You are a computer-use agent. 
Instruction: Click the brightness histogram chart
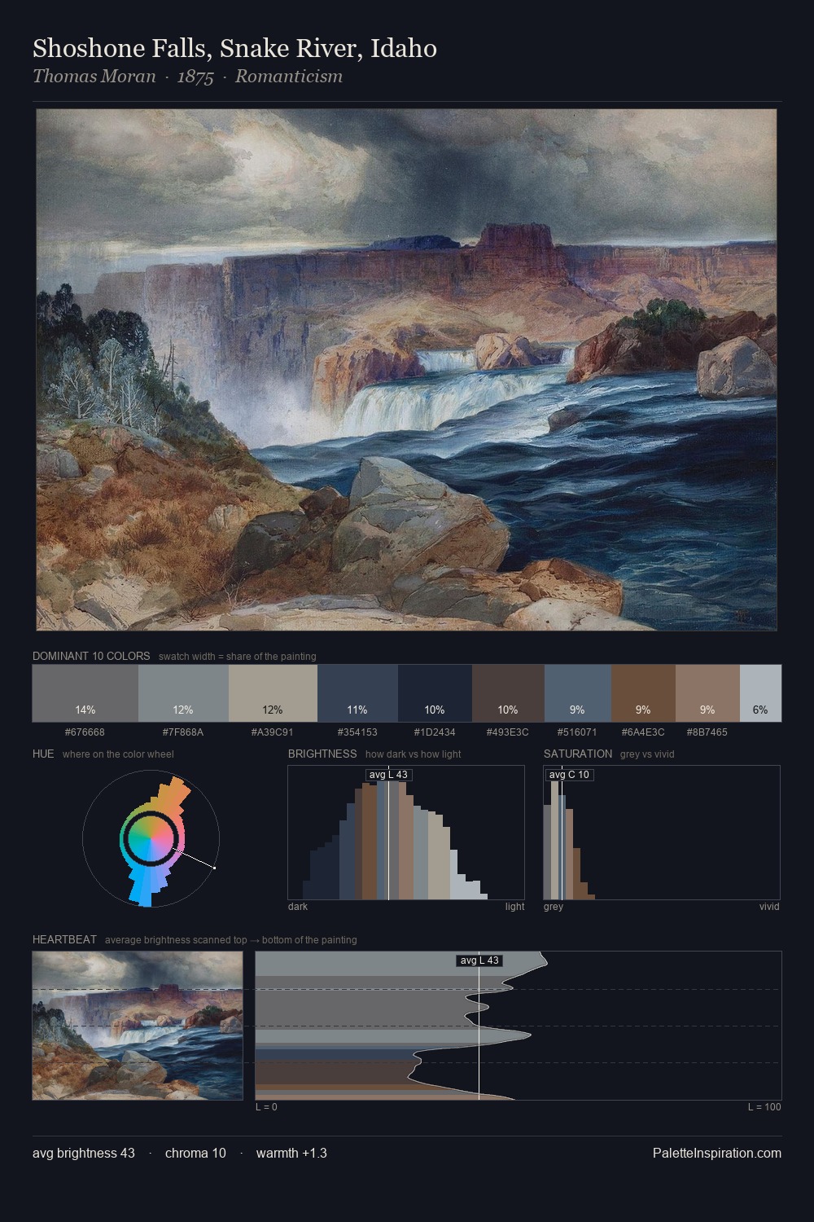point(406,833)
